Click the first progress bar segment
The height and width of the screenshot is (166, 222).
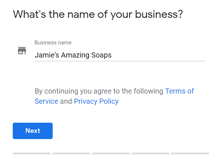tap(32, 153)
